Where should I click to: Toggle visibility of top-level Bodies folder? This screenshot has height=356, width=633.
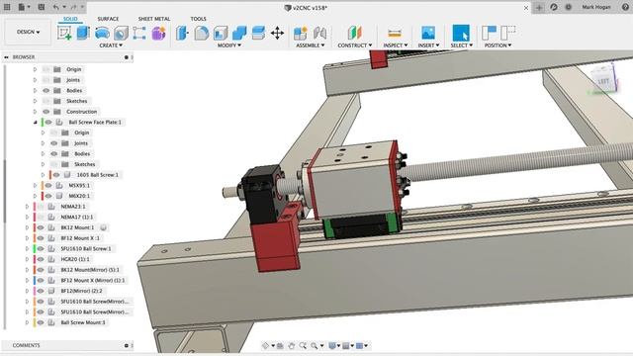46,90
